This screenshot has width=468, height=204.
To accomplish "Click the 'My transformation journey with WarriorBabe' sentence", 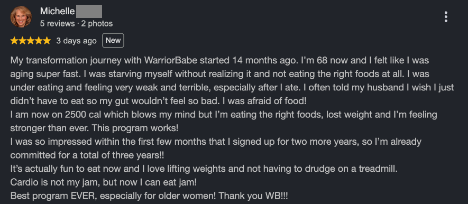I will tap(154, 60).
